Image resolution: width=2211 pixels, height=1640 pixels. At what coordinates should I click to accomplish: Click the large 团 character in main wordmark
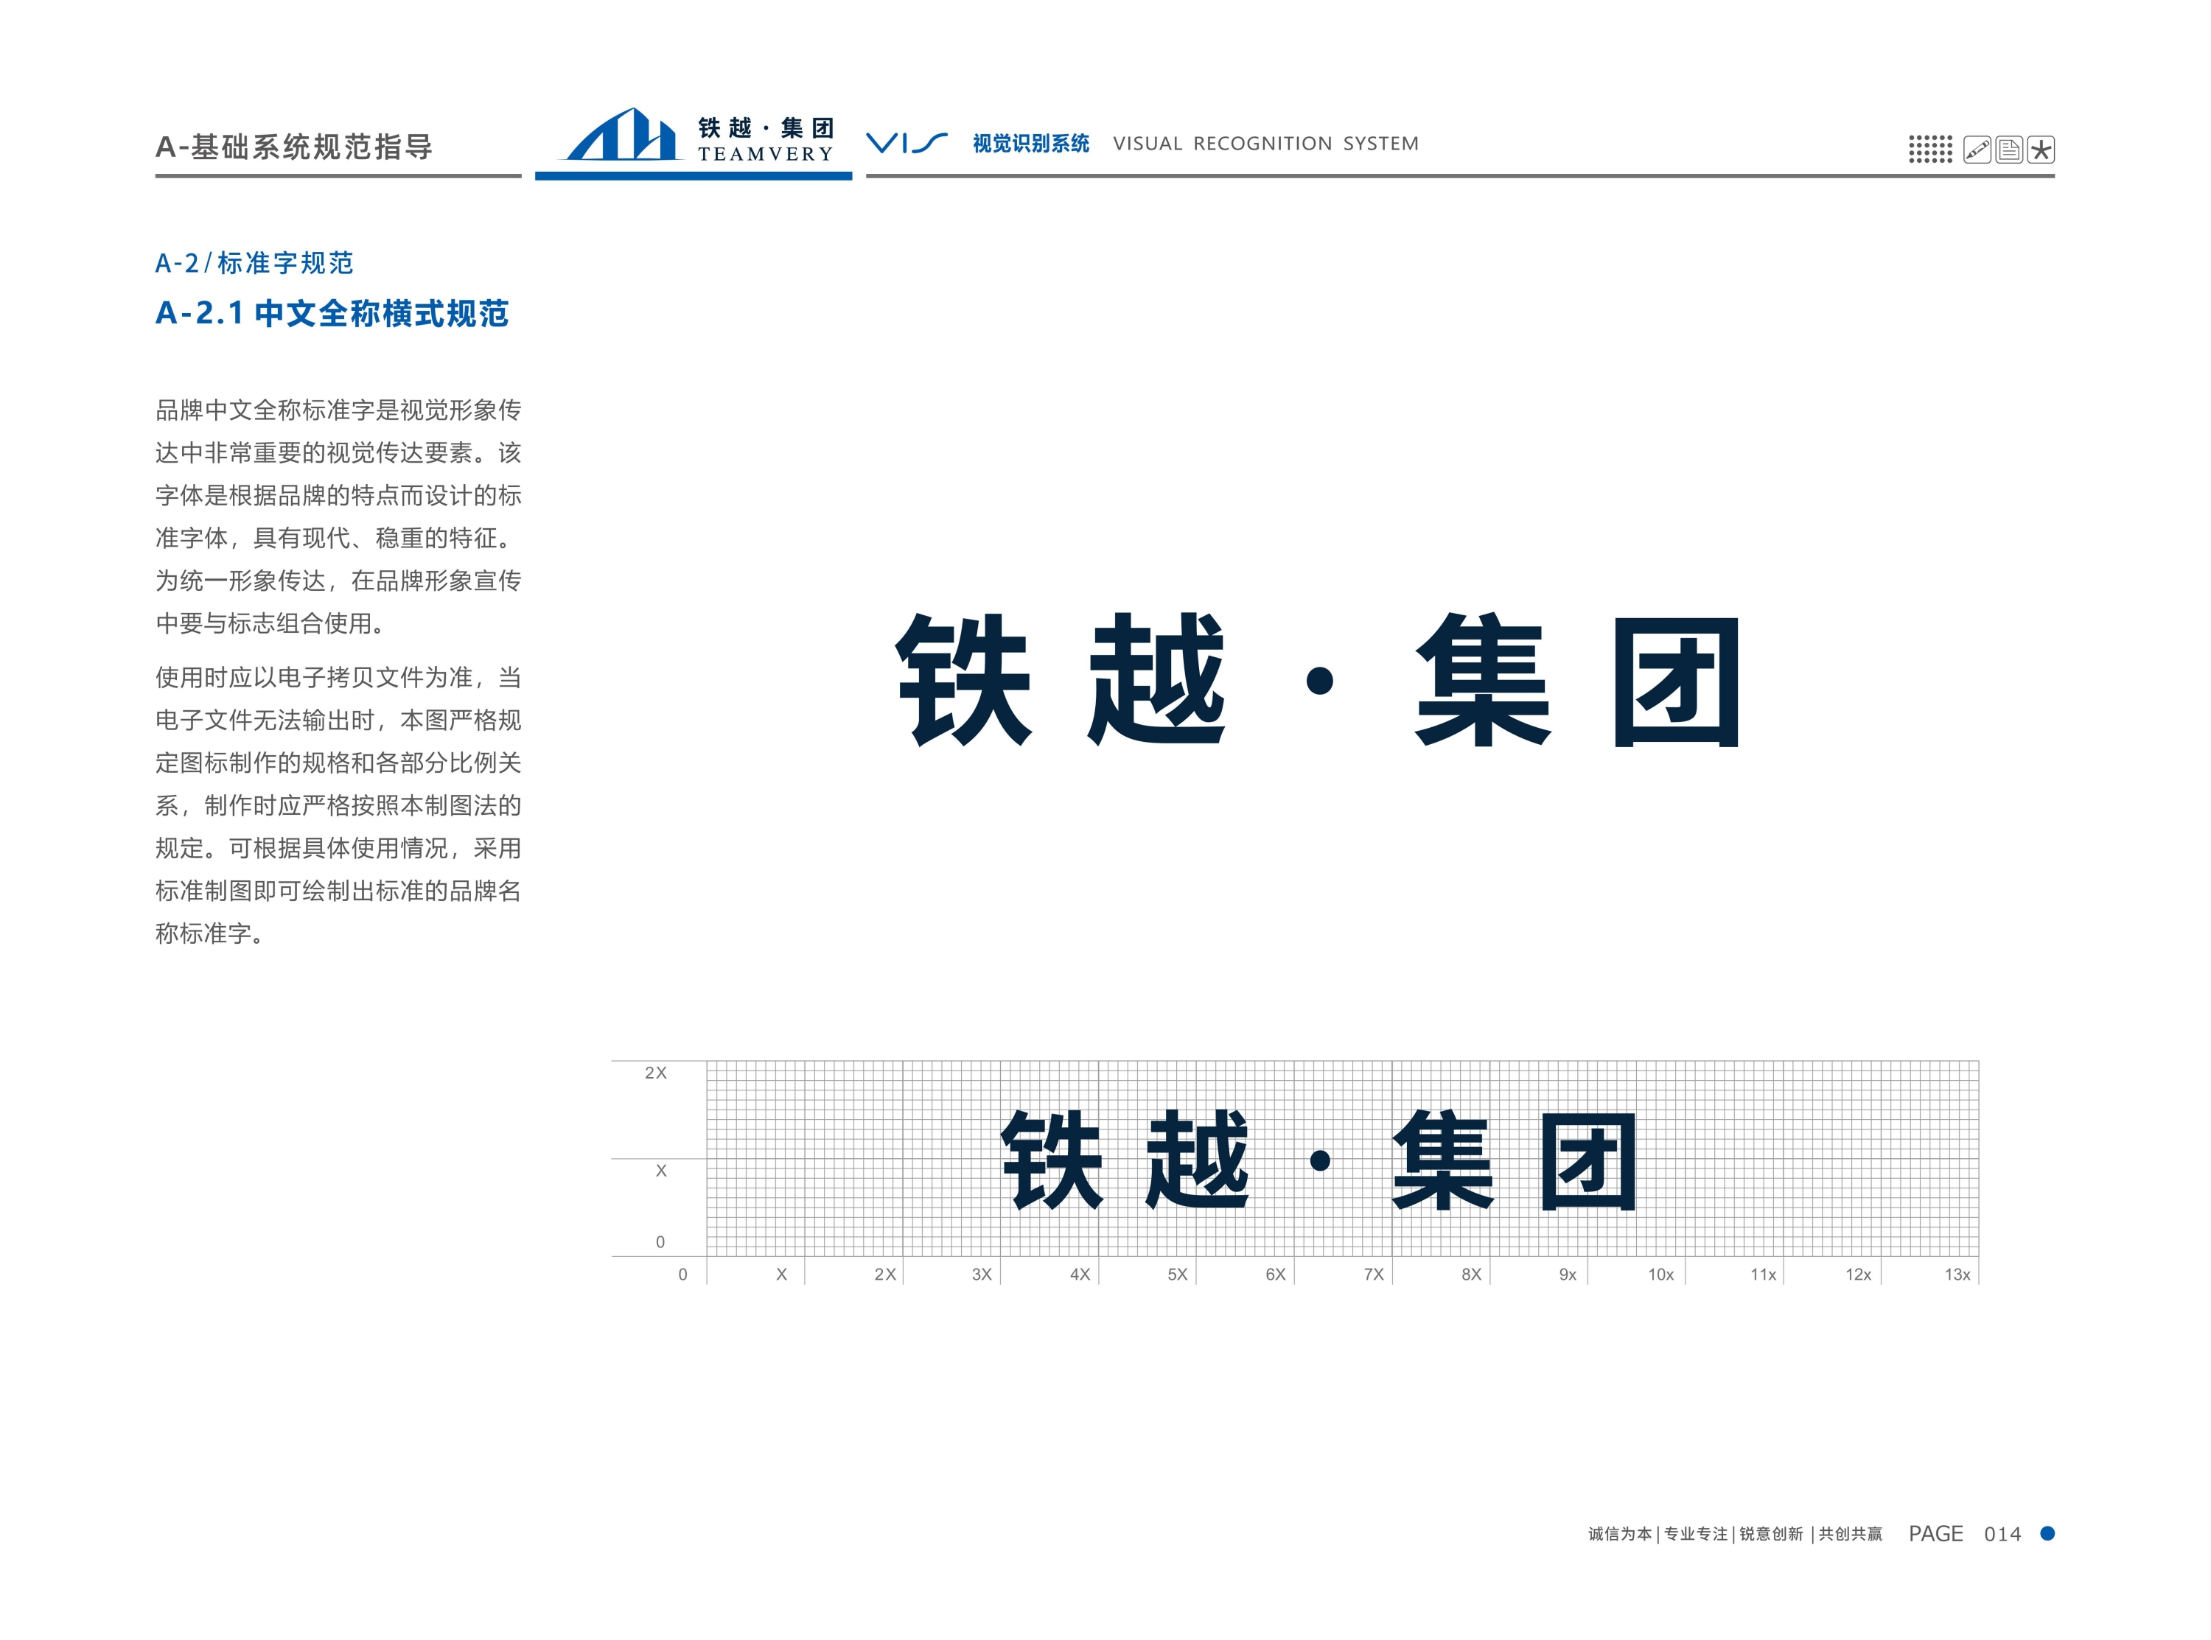pyautogui.click(x=1677, y=682)
